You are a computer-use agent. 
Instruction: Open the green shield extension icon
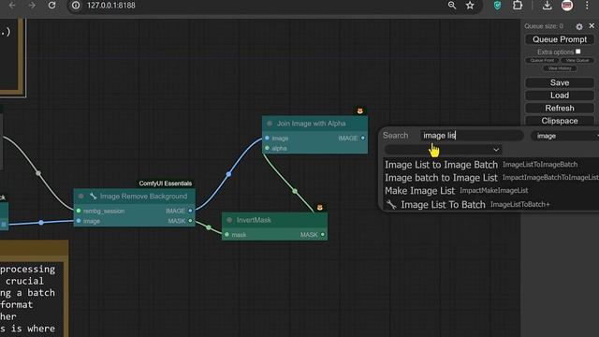tap(497, 6)
